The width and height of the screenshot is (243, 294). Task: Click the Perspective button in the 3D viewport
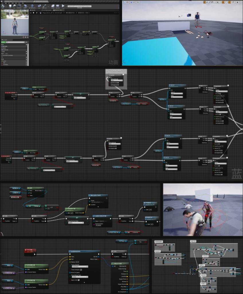click(127, 2)
